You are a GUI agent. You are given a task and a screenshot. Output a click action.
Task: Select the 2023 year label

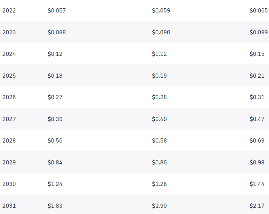pyautogui.click(x=9, y=32)
